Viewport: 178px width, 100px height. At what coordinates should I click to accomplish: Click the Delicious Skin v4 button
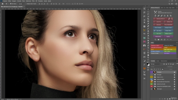coord(160,19)
